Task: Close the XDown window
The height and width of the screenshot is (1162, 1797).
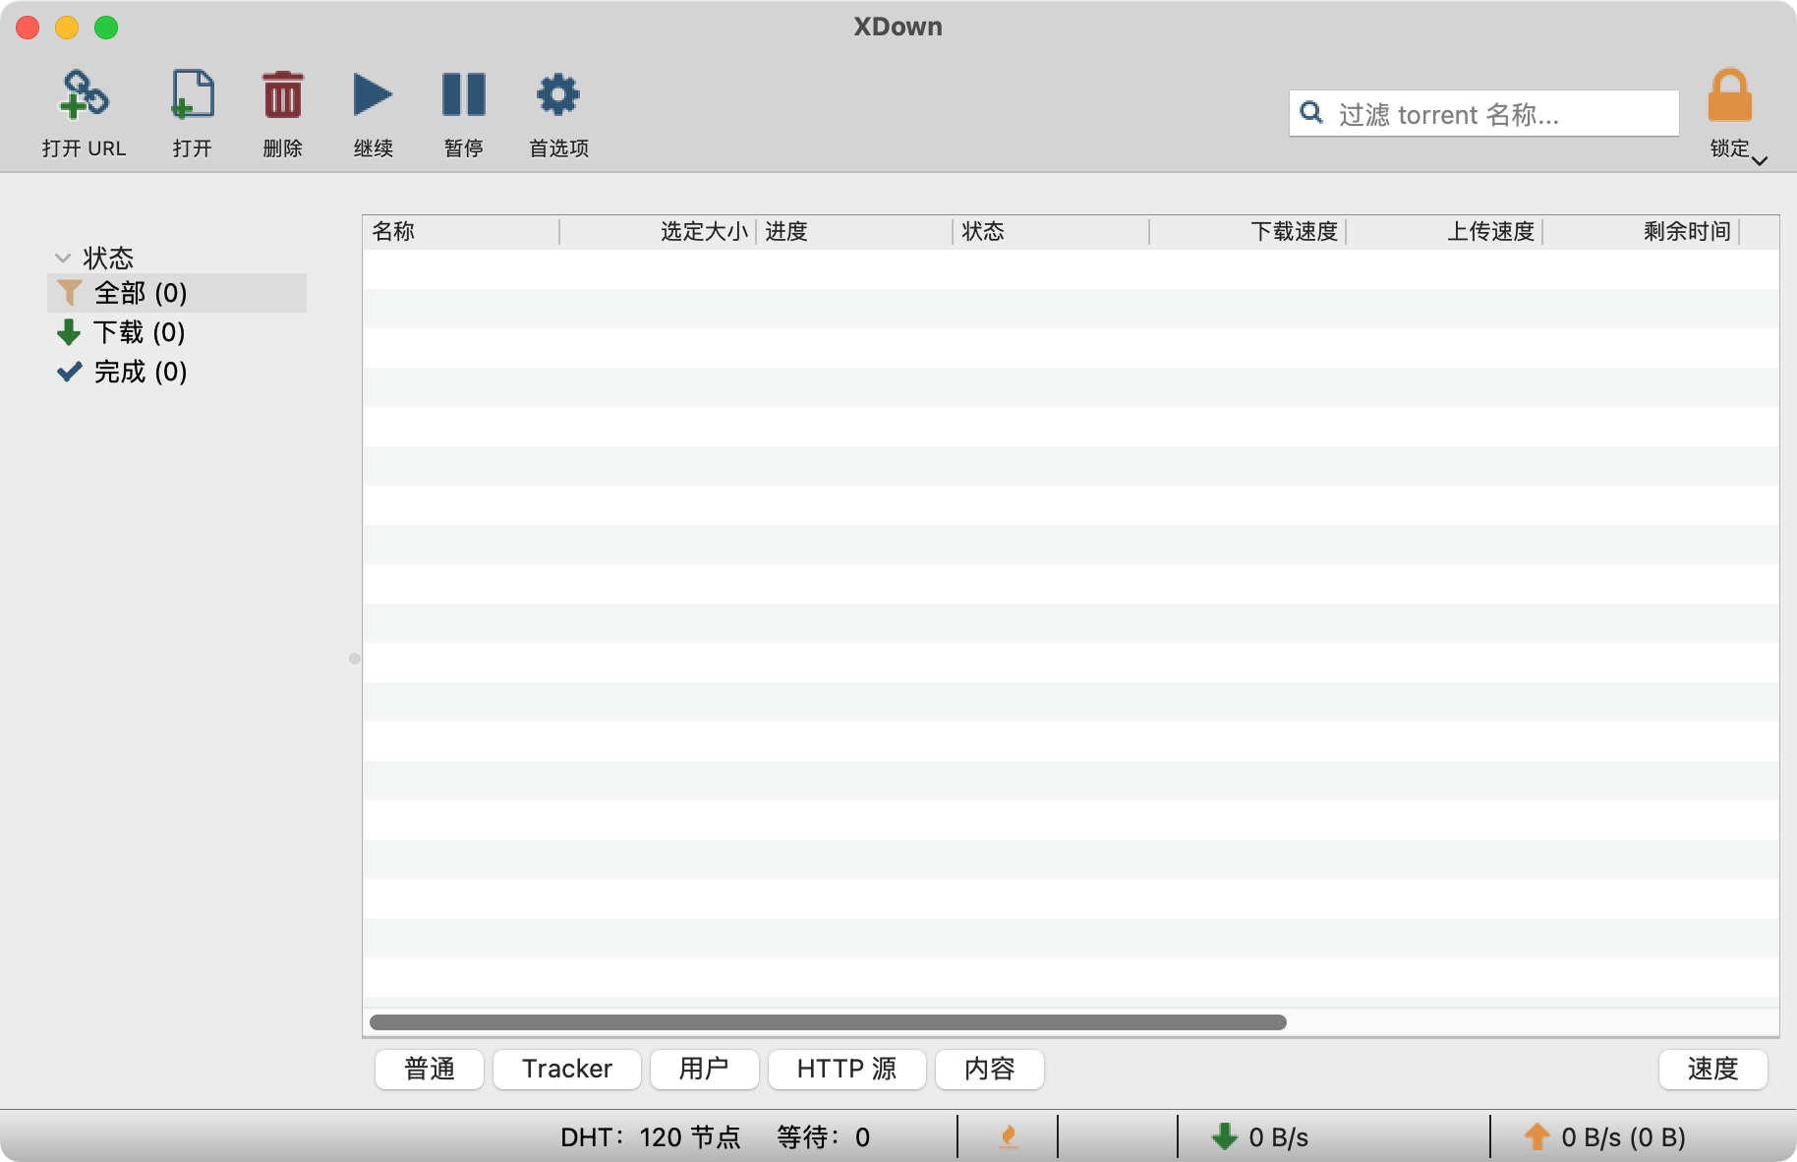Action: (x=28, y=28)
